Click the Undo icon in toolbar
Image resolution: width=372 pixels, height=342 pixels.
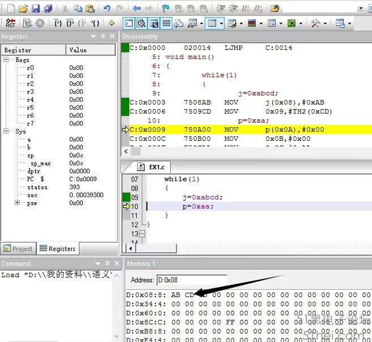[x=107, y=9]
